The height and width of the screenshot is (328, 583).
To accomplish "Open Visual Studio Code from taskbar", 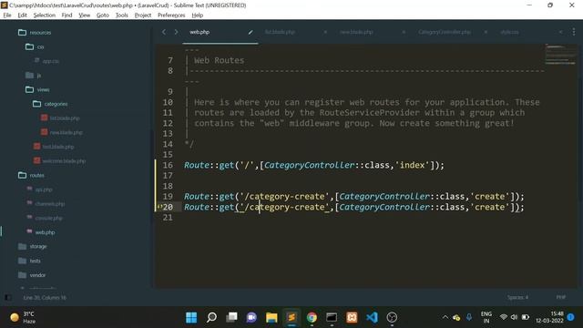I will (372, 318).
